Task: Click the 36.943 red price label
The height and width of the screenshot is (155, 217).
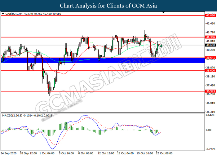Action: click(x=210, y=91)
